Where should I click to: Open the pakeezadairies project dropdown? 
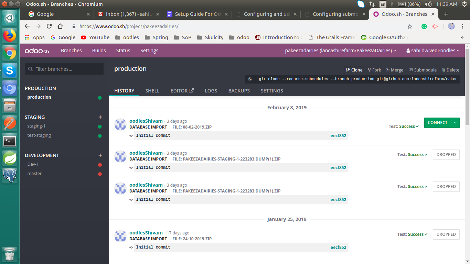[341, 51]
